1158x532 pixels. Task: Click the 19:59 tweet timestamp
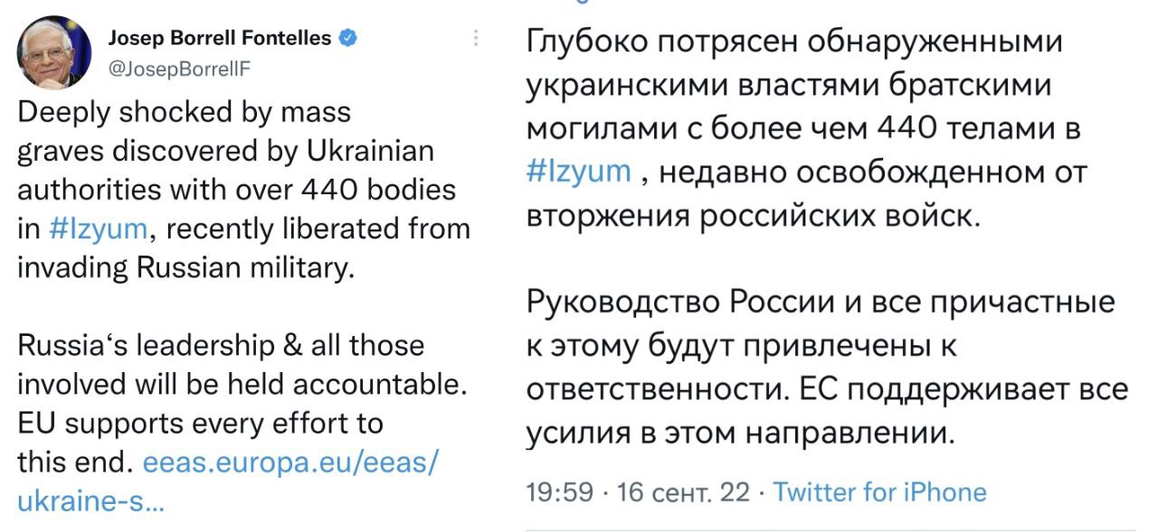pos(559,492)
